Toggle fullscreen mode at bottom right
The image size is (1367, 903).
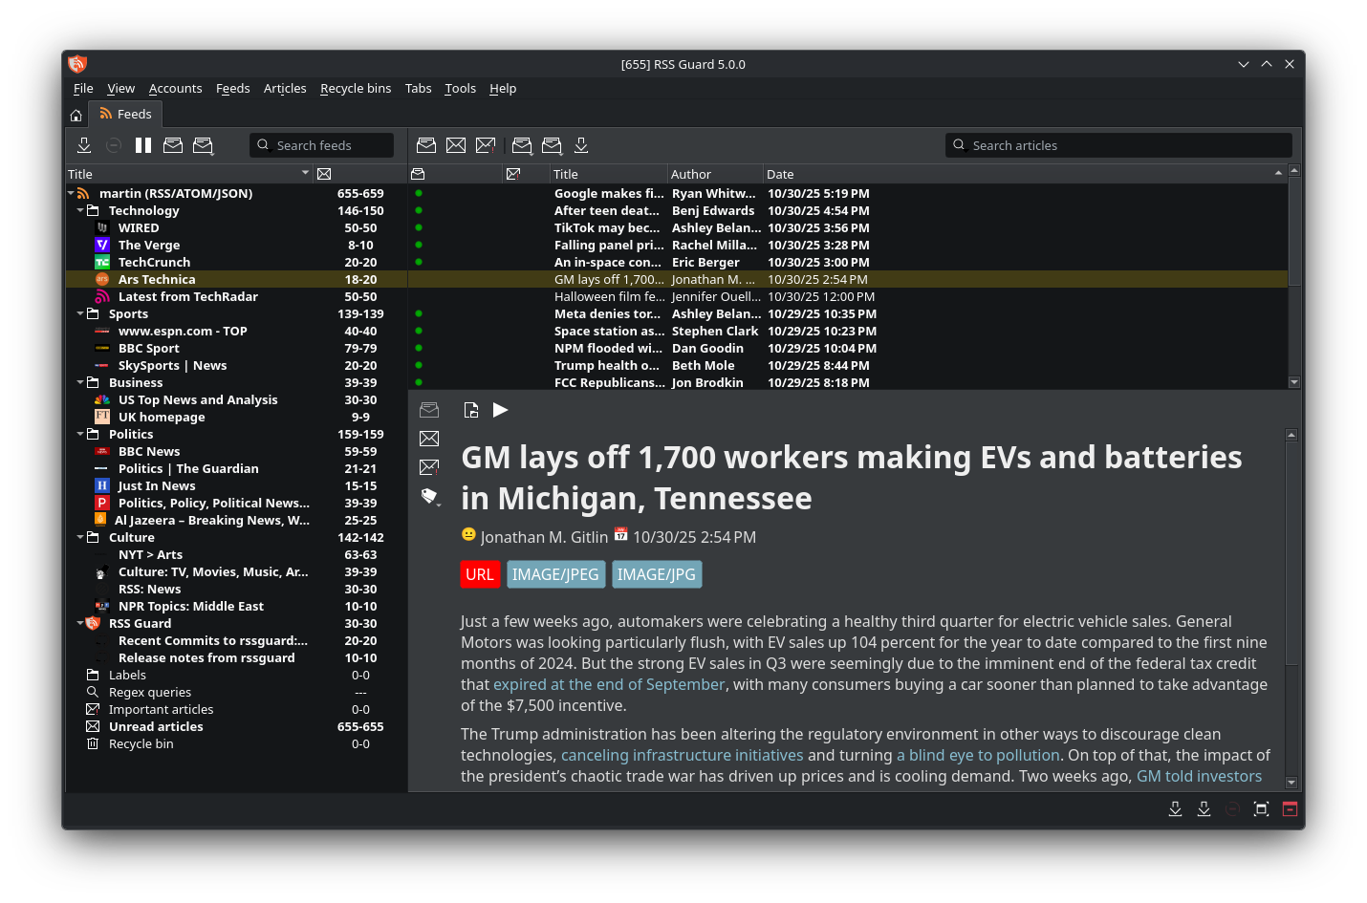coord(1261,808)
